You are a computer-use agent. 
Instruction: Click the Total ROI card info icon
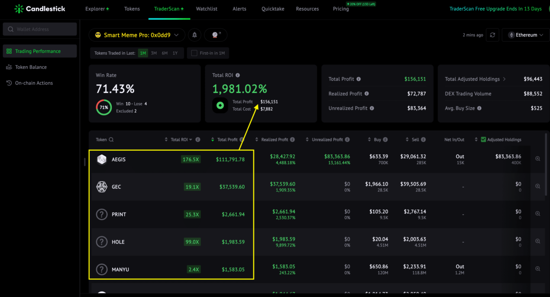point(237,75)
